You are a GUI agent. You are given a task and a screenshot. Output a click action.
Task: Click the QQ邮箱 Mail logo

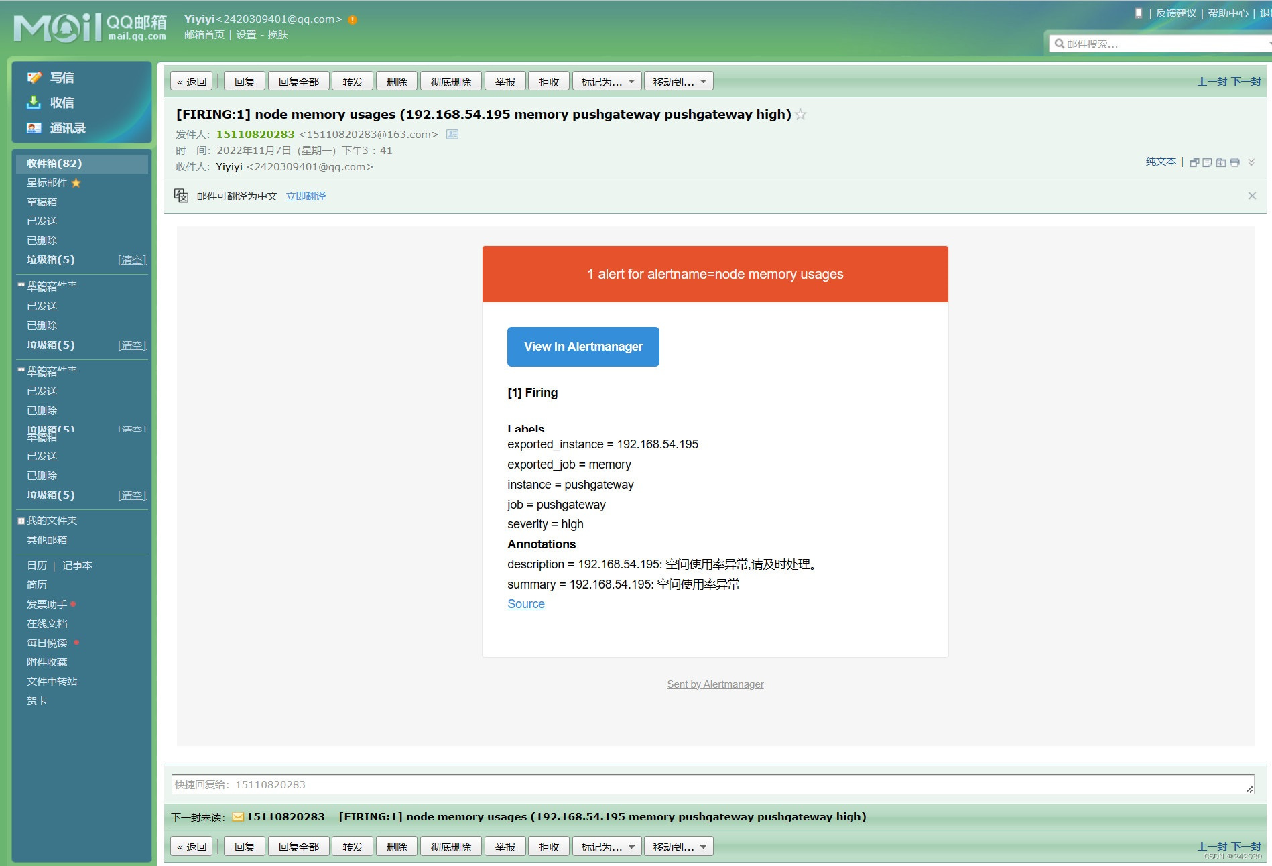click(90, 27)
